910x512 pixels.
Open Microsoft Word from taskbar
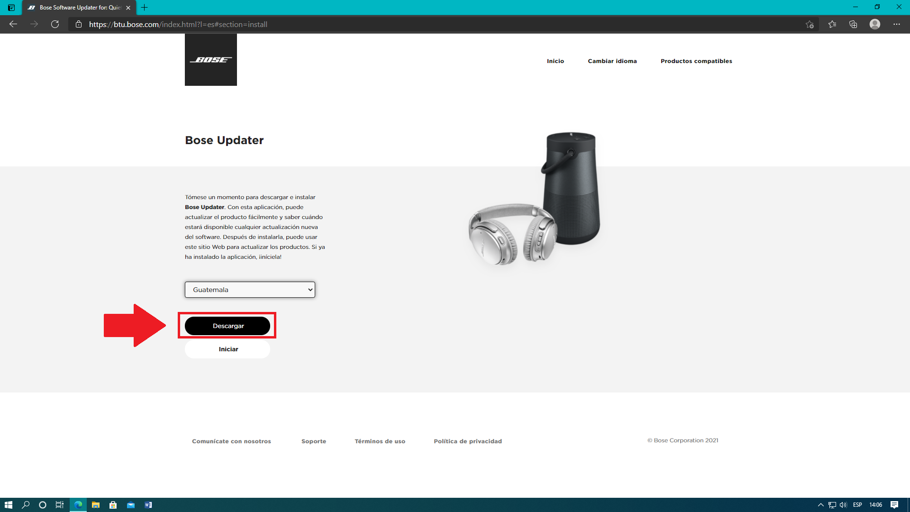coord(148,505)
